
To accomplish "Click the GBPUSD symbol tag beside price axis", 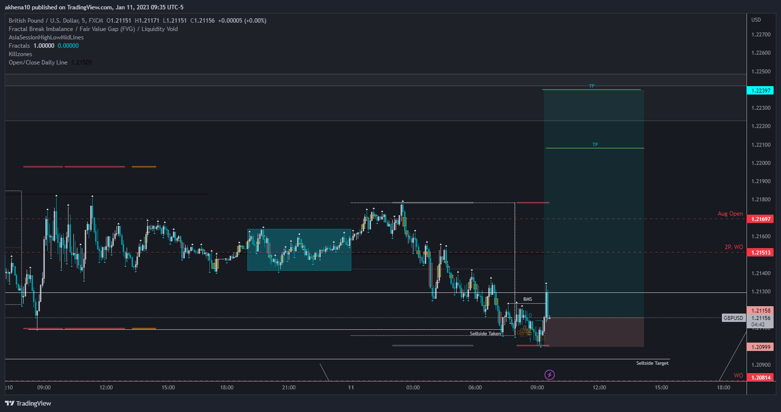I will pos(733,318).
